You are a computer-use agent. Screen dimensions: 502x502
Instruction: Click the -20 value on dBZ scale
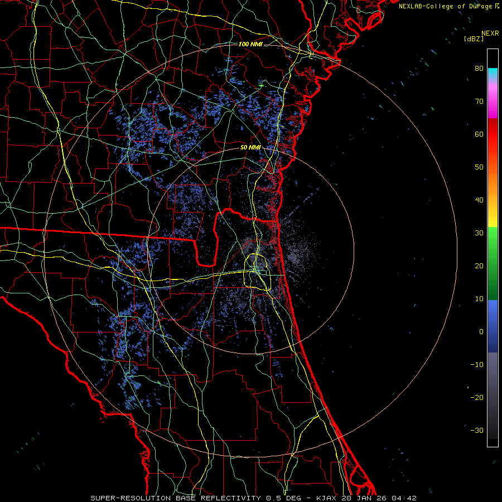477,397
